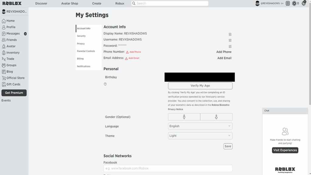Click the edit icon beside Password
The height and width of the screenshot is (175, 311).
click(x=230, y=46)
